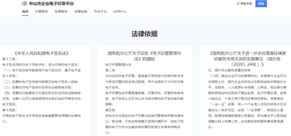Click the 法律依据 heading
Screen dimensions: 291x136
pyautogui.click(x=144, y=34)
